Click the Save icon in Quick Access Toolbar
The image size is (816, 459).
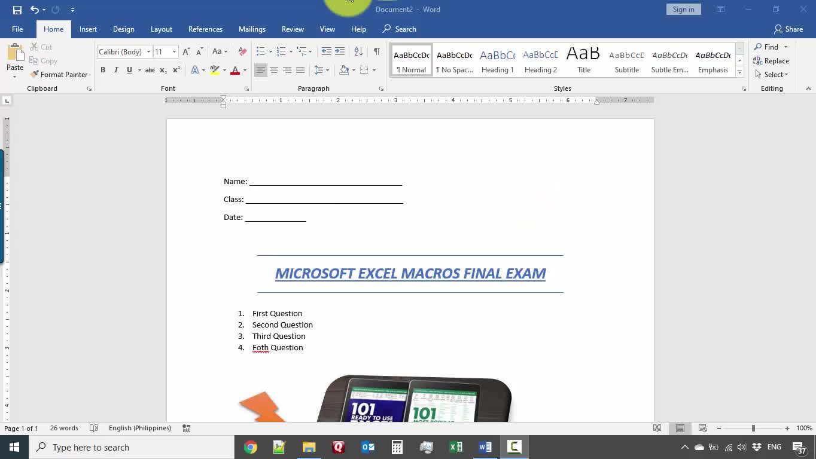tap(17, 10)
